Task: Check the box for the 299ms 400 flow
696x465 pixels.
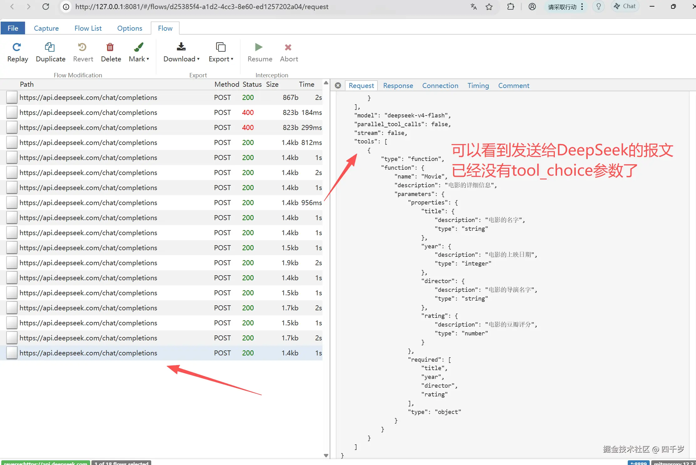Action: (x=12, y=127)
